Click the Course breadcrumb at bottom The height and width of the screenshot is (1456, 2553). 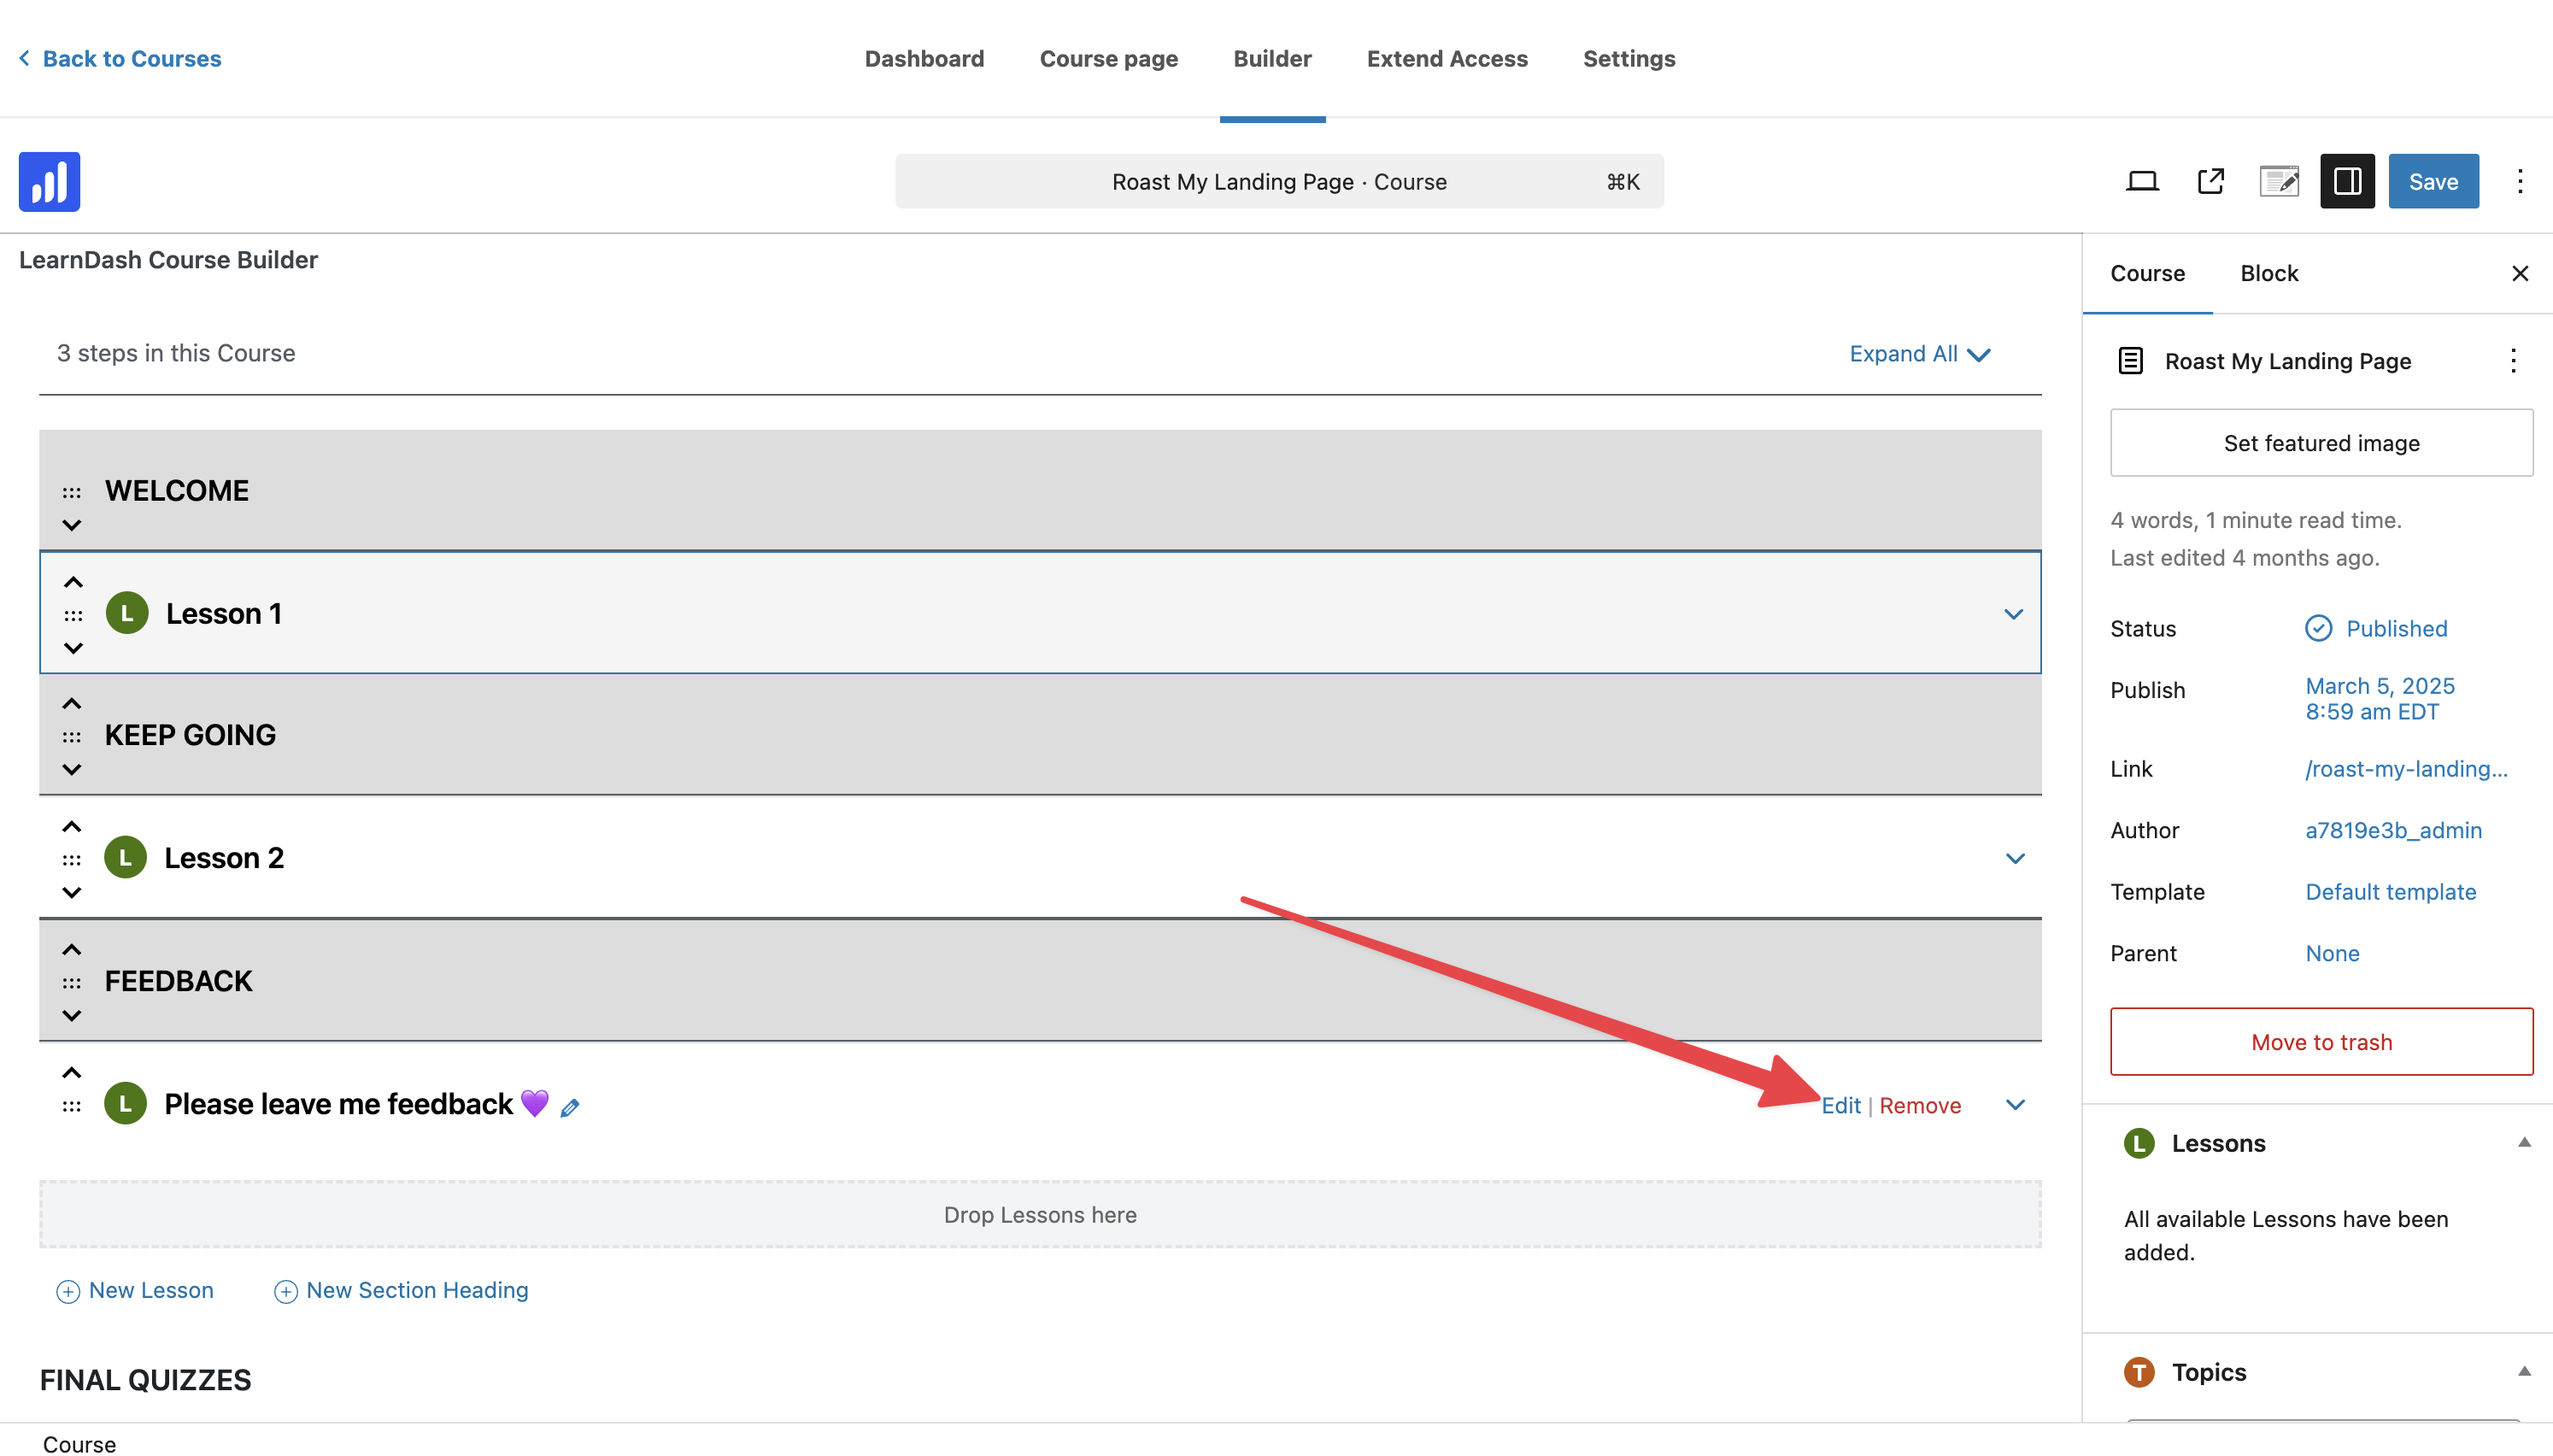[x=79, y=1443]
